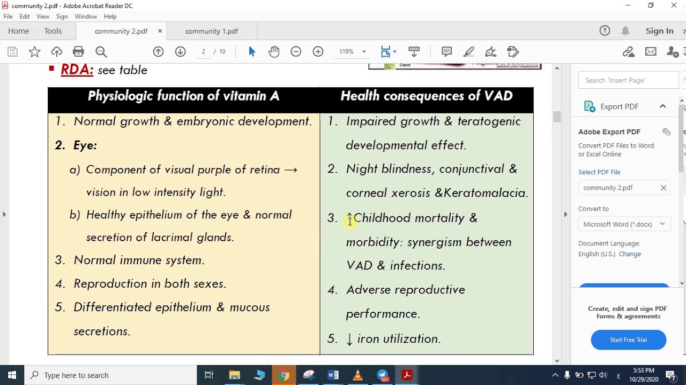Open the notifications bell
The image size is (686, 385).
(x=625, y=31)
